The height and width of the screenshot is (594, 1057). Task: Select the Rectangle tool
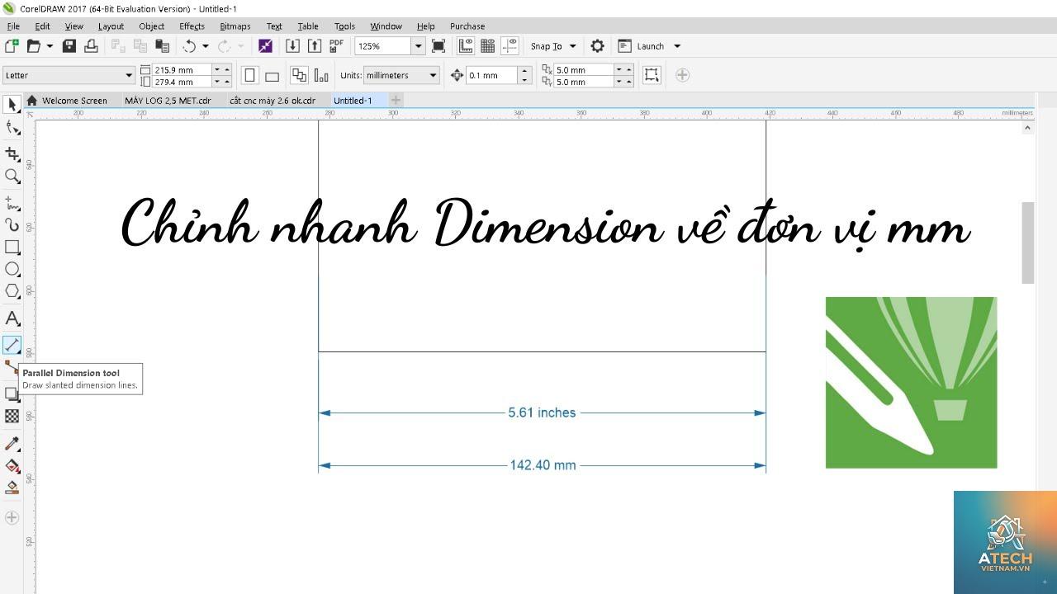coord(12,247)
